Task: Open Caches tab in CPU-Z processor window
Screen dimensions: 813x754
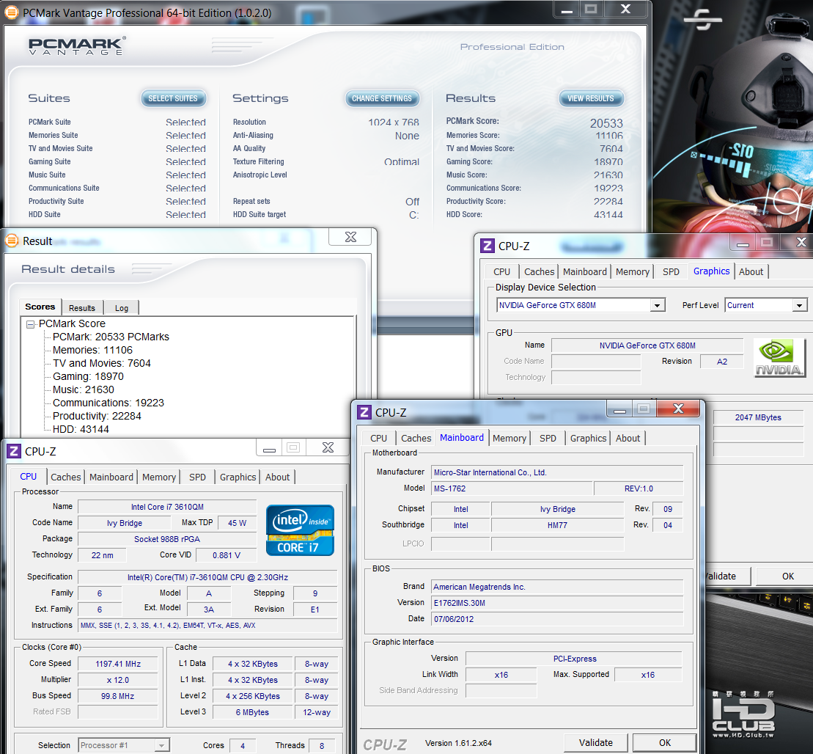Action: (66, 477)
